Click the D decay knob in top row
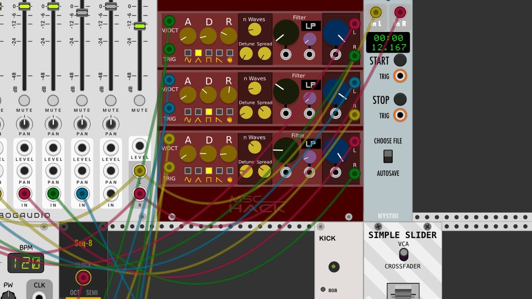This screenshot has height=299, width=532. click(x=208, y=37)
